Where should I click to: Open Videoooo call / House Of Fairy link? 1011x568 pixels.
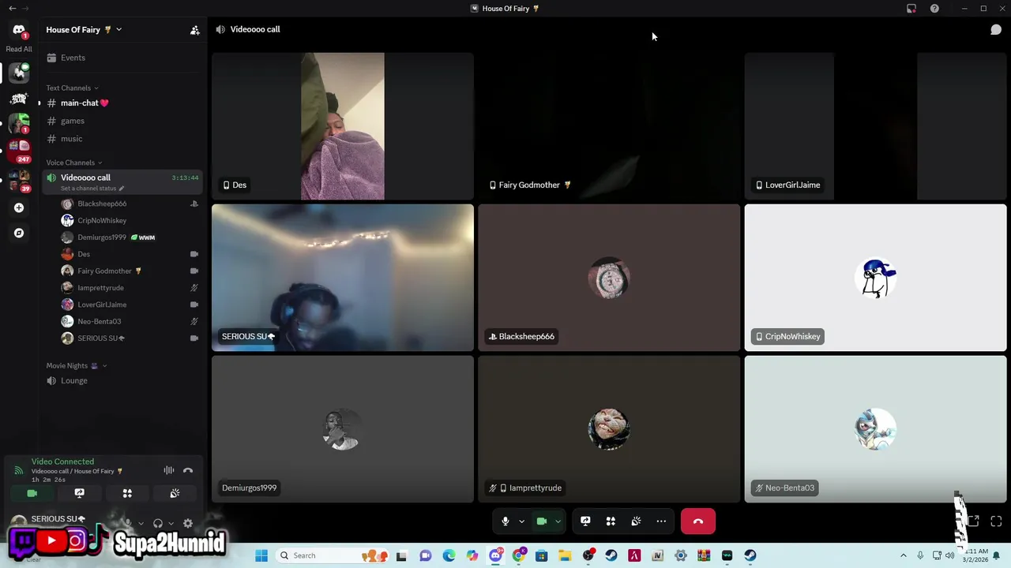77,471
